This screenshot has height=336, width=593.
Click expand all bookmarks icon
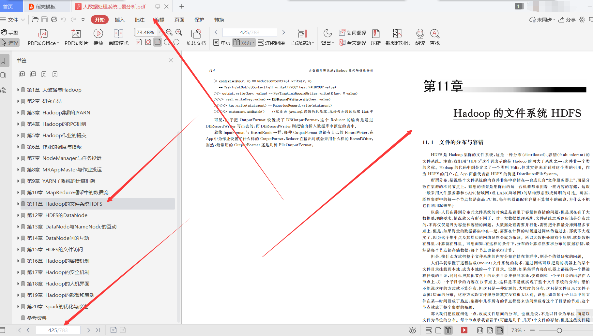click(x=22, y=74)
